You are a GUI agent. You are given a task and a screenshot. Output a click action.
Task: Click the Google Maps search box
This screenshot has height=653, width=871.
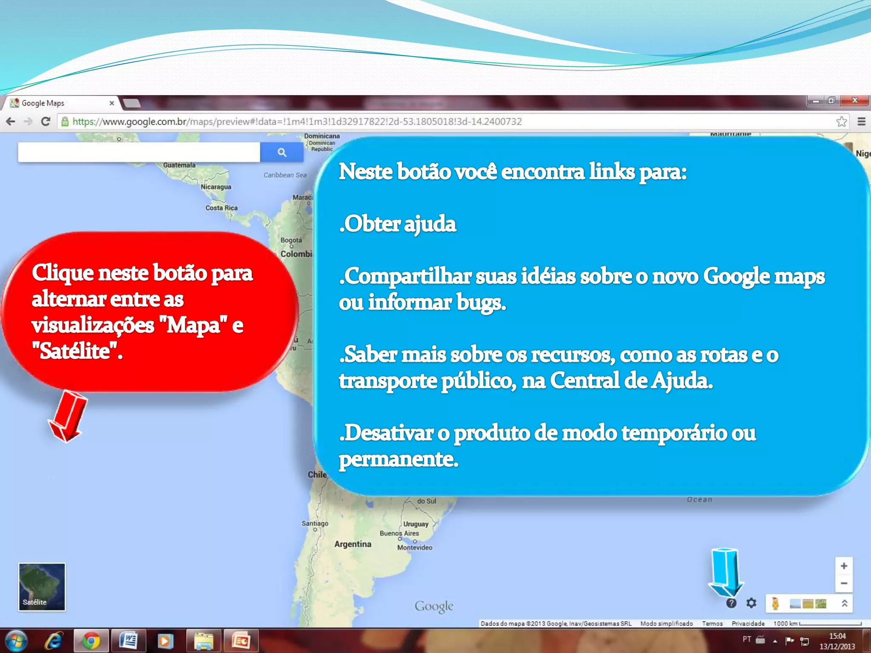[x=139, y=152]
